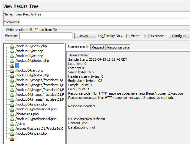
Task: Click the icon of professional.php directly above /photosAbs.php
Action: pos(12,109)
